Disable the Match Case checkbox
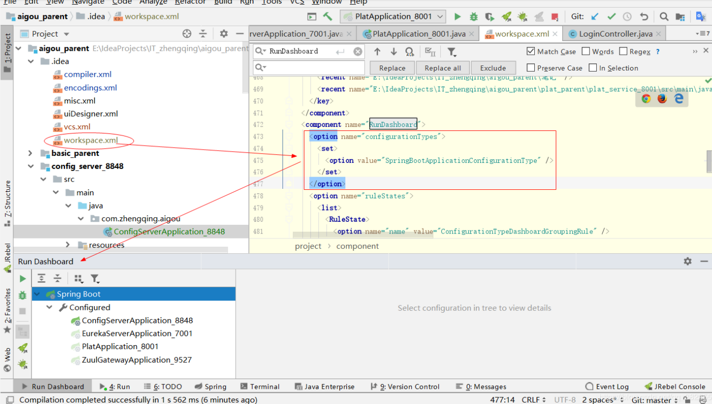The width and height of the screenshot is (712, 404). pos(531,51)
